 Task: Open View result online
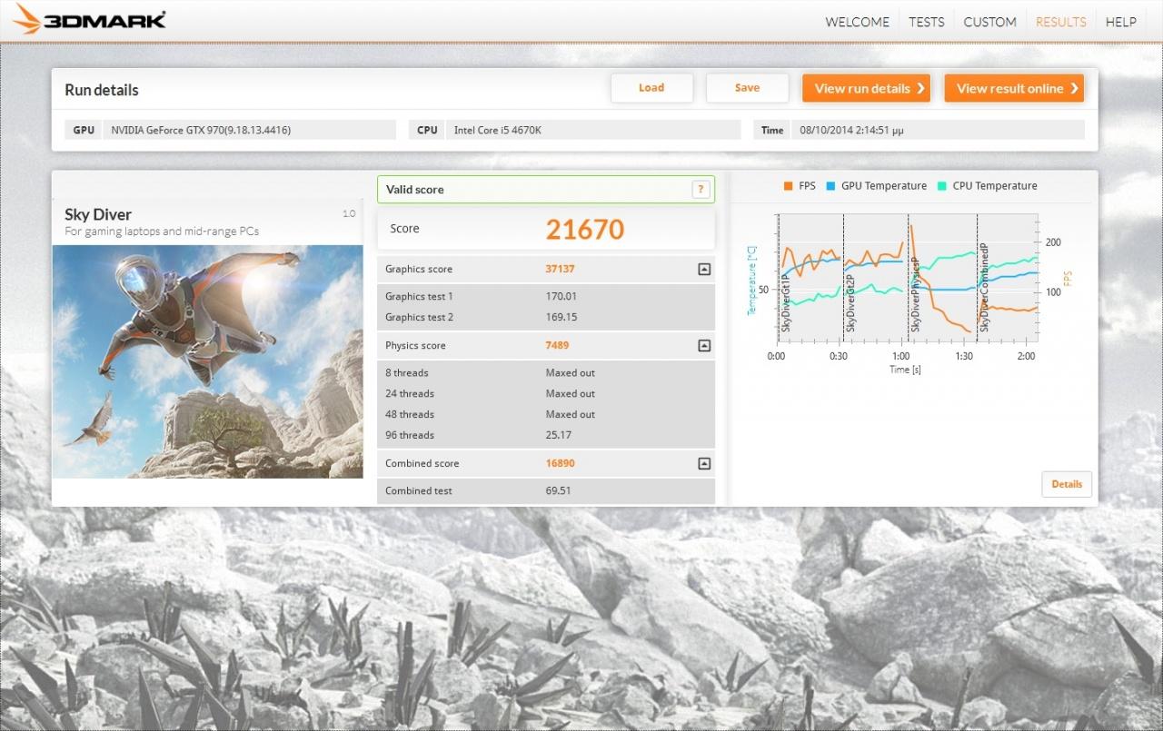pos(1014,88)
